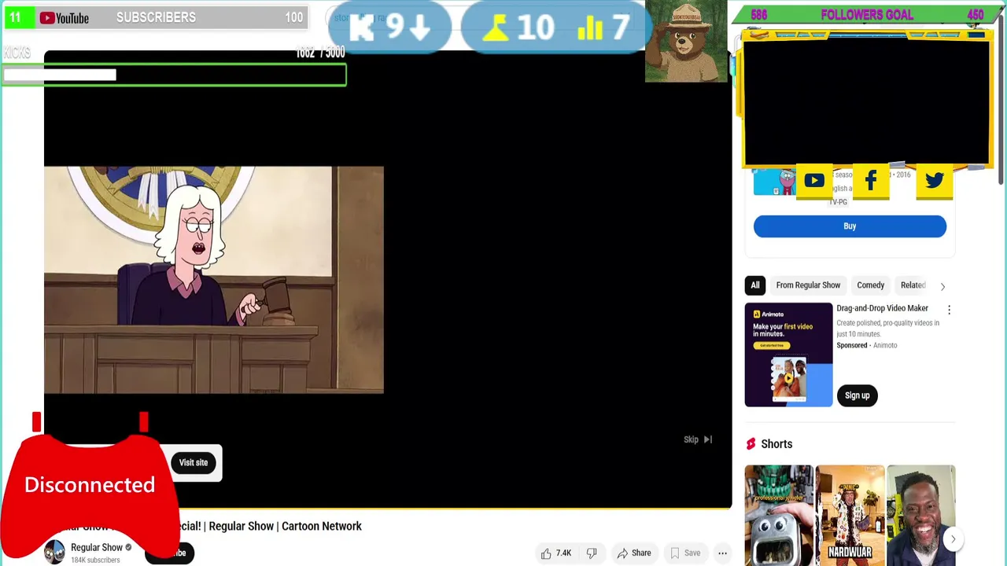Click the yellow YouTube overlay icon
The image size is (1007, 566).
click(814, 182)
